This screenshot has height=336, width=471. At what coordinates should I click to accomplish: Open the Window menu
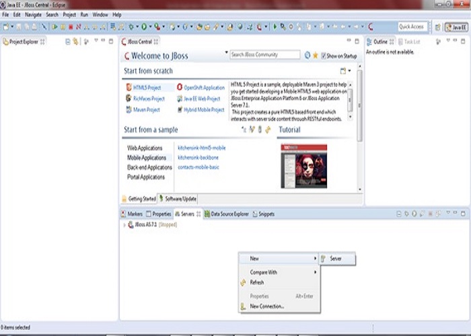click(x=100, y=14)
